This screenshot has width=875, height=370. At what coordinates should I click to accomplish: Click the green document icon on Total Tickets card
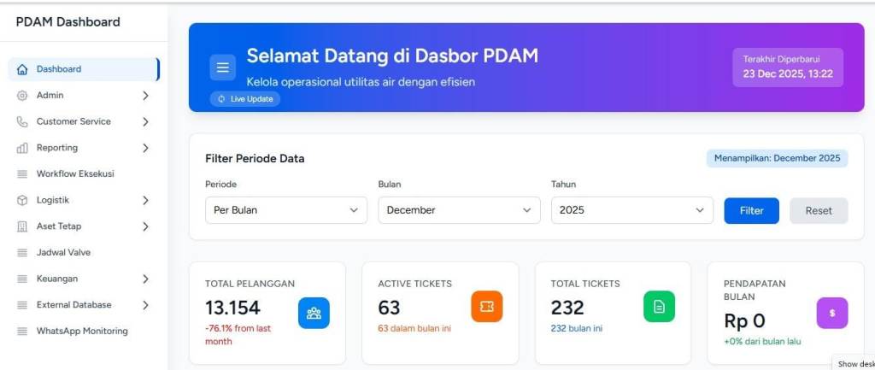pyautogui.click(x=659, y=307)
